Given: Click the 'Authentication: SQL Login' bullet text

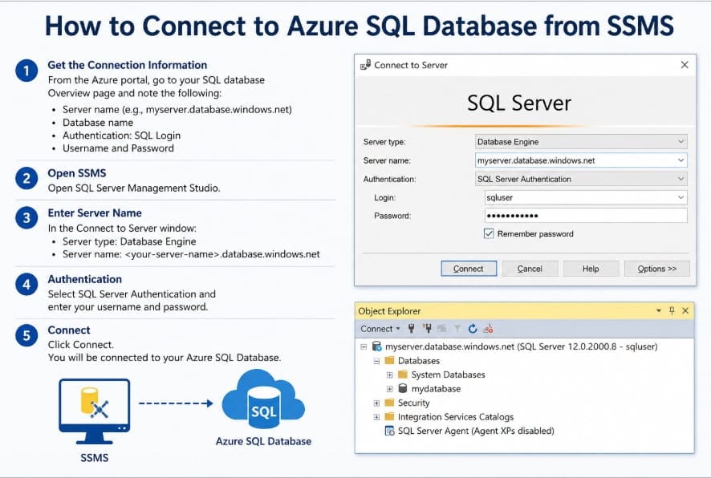Looking at the screenshot, I should point(121,136).
